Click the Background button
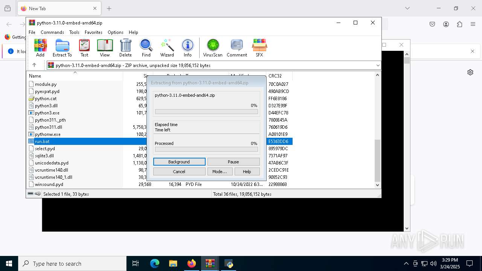 tap(179, 162)
